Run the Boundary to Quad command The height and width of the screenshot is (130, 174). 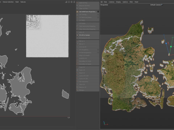pyautogui.click(x=88, y=64)
